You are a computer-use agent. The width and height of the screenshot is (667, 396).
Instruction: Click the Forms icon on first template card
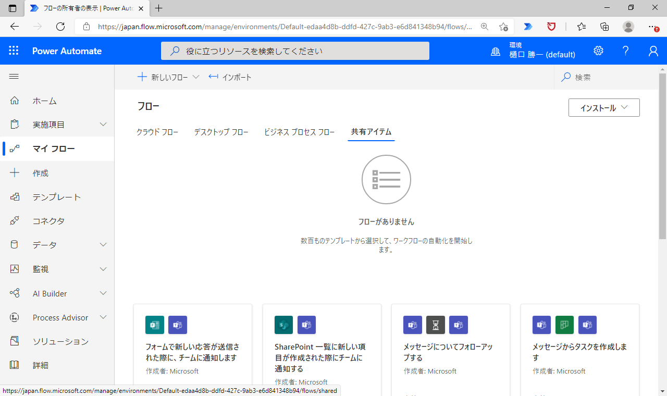click(155, 325)
